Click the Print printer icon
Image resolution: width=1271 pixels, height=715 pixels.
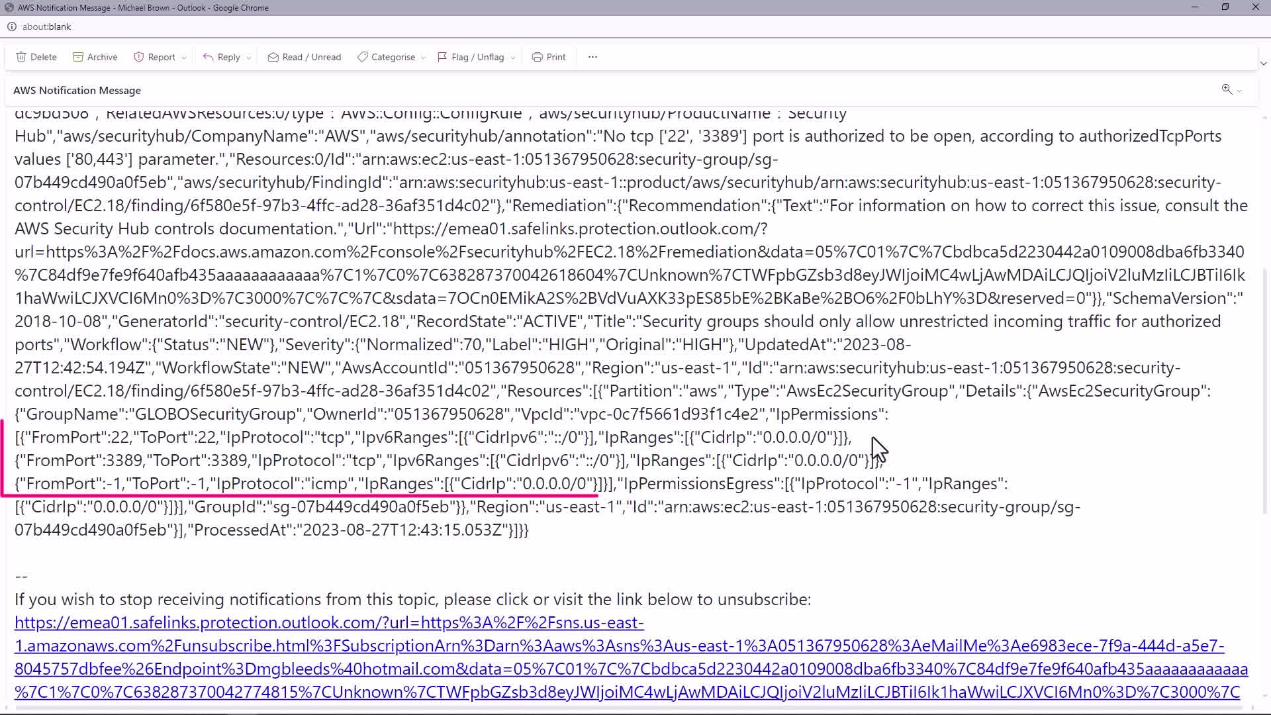click(x=537, y=57)
